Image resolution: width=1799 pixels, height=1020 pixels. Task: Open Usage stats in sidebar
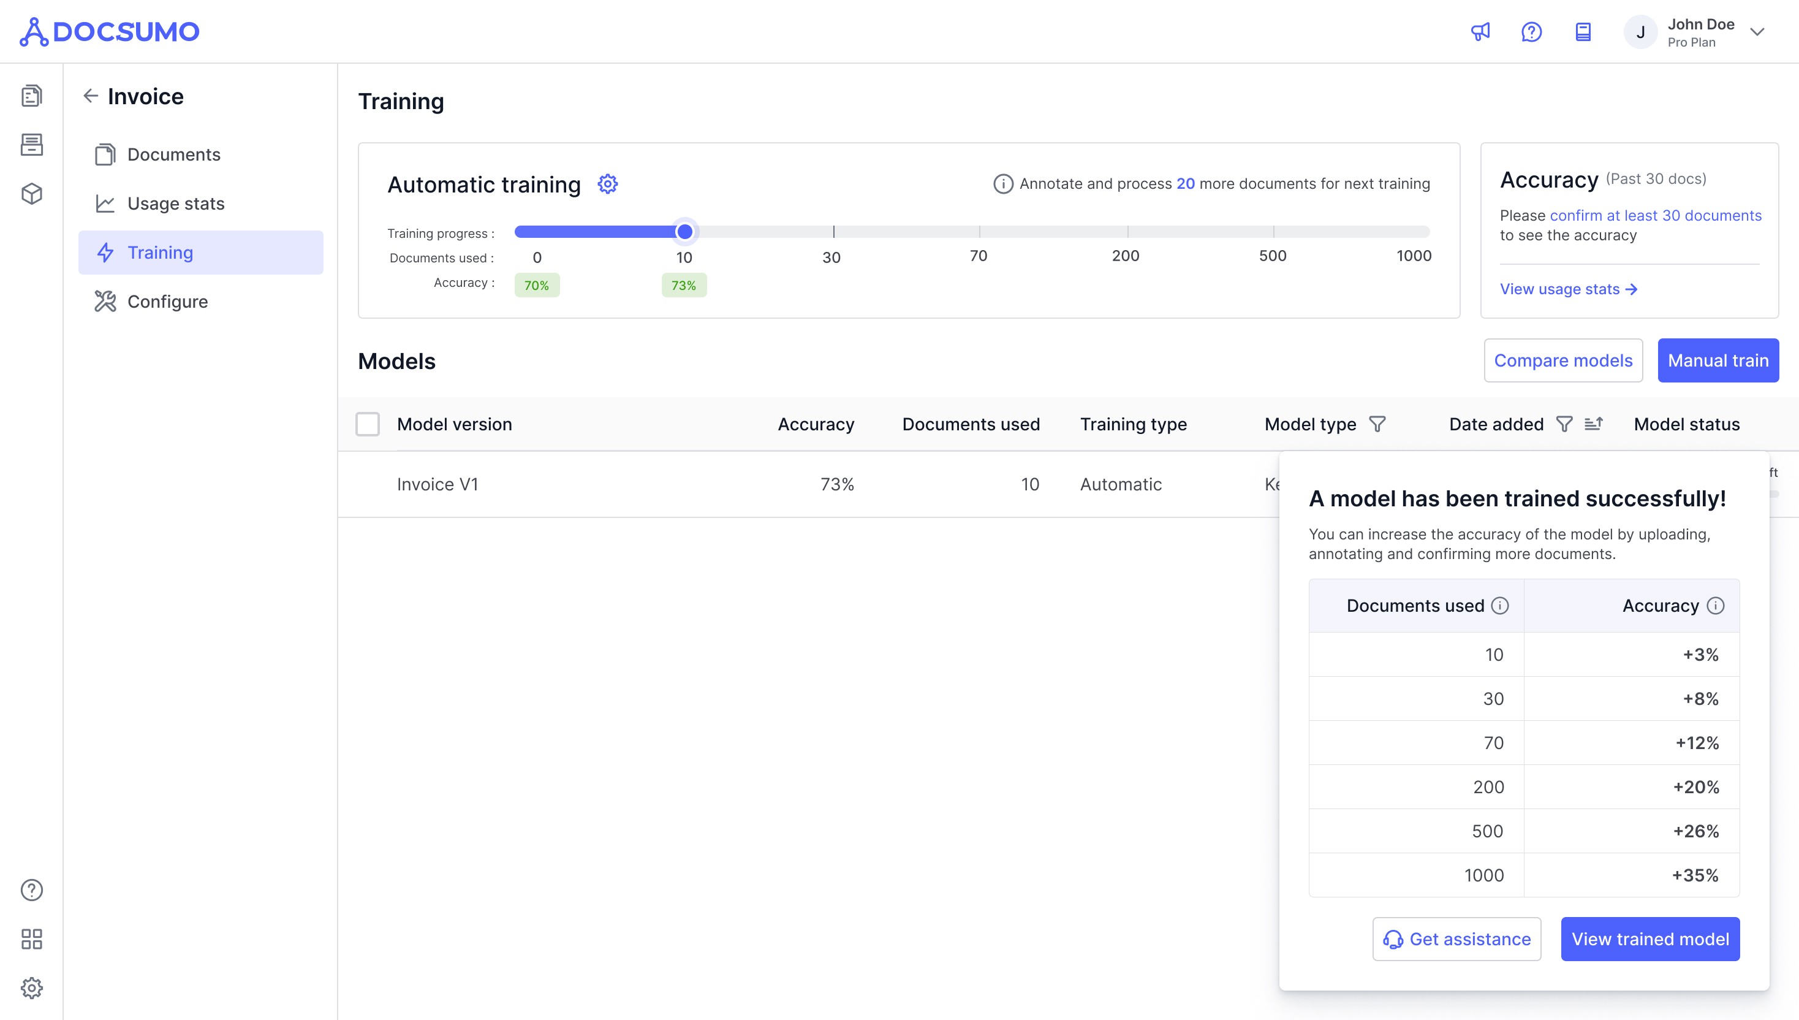(x=176, y=203)
